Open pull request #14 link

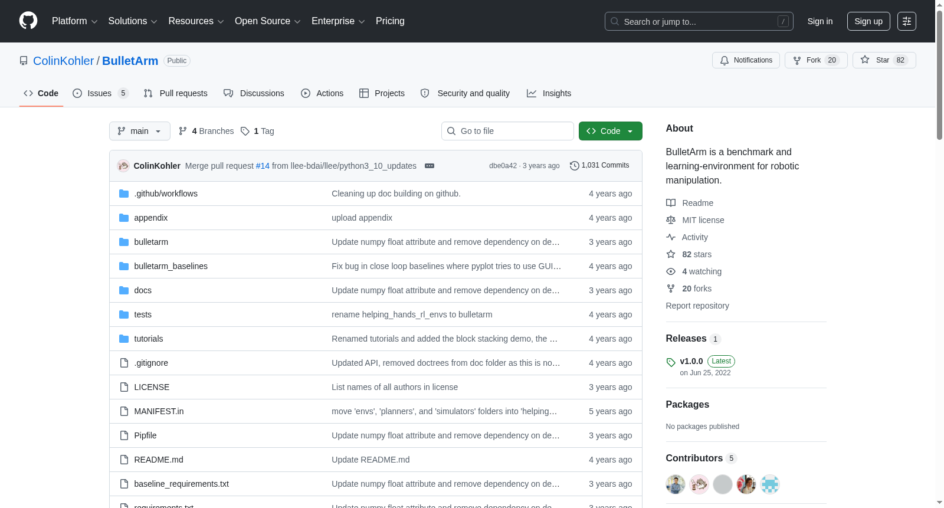[263, 166]
